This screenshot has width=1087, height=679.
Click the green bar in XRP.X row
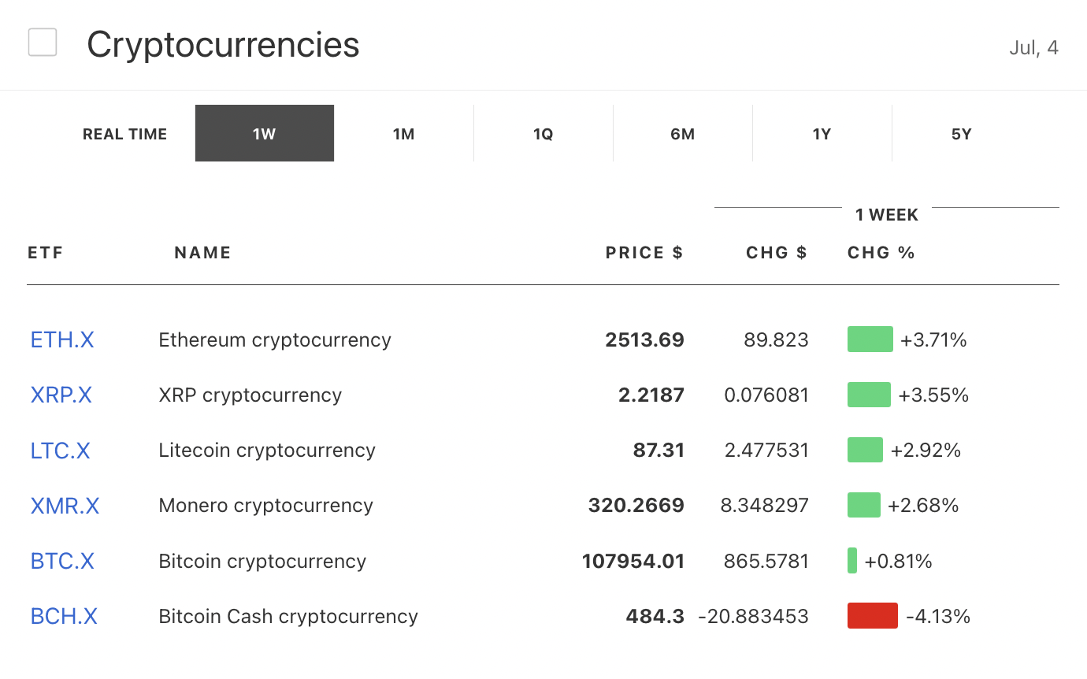click(870, 395)
